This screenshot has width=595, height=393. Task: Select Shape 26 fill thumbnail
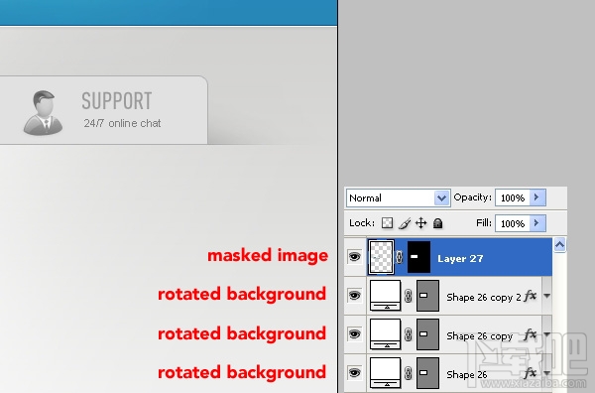[x=385, y=373]
